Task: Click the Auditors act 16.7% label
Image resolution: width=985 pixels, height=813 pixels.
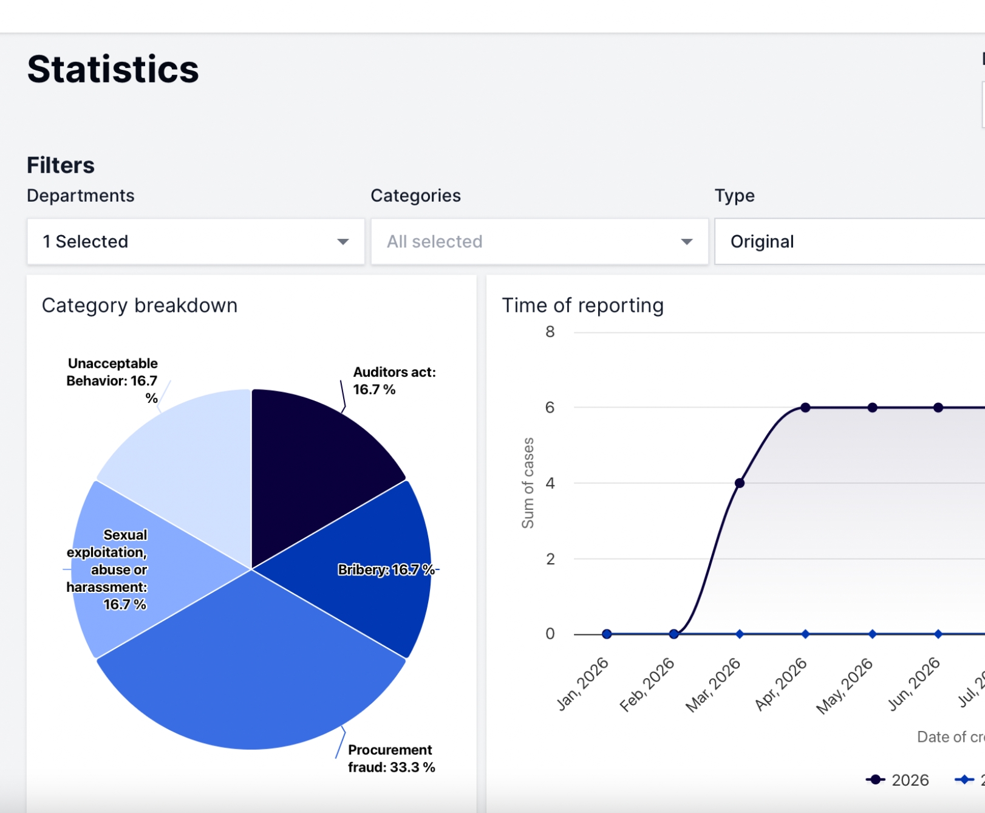Action: (x=394, y=380)
